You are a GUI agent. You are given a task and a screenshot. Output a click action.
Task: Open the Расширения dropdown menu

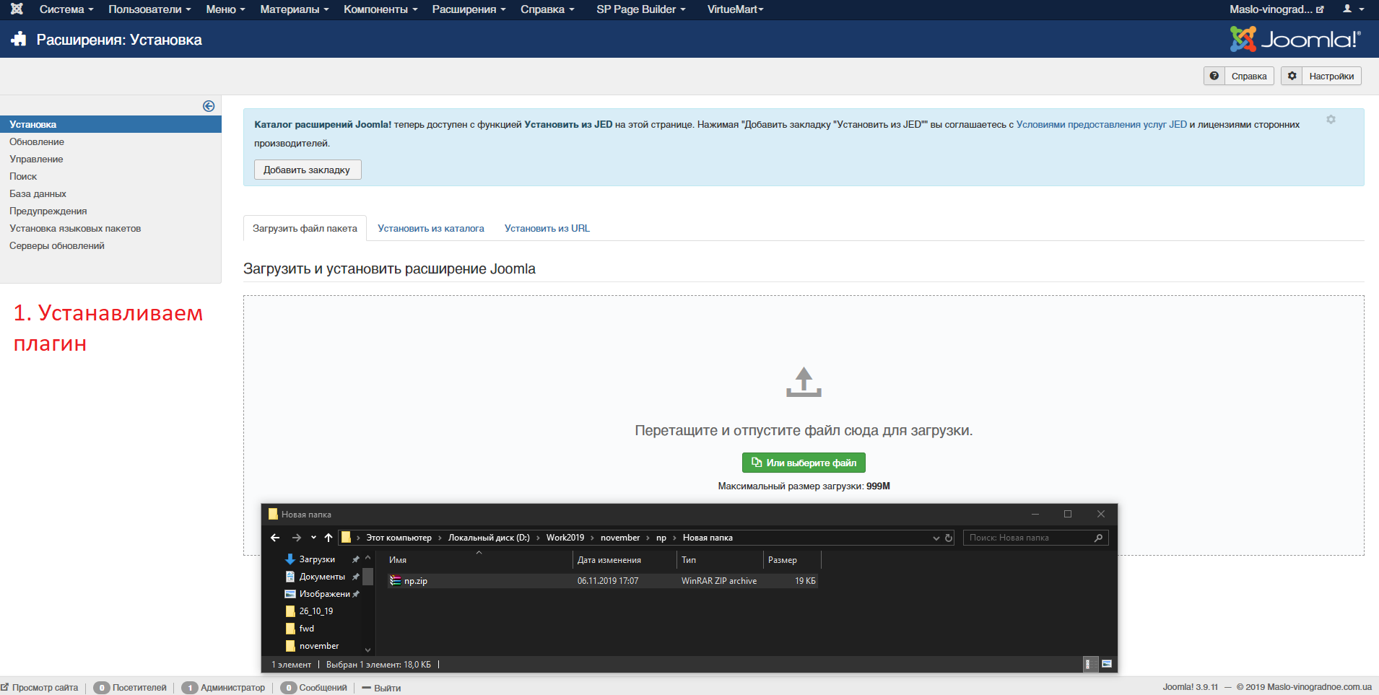(469, 9)
